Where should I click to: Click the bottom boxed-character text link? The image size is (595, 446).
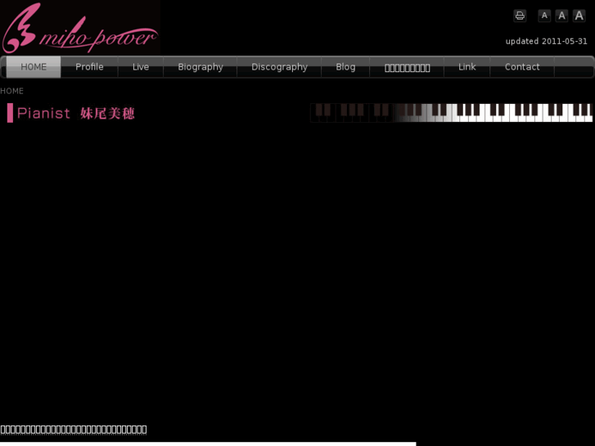(74, 430)
